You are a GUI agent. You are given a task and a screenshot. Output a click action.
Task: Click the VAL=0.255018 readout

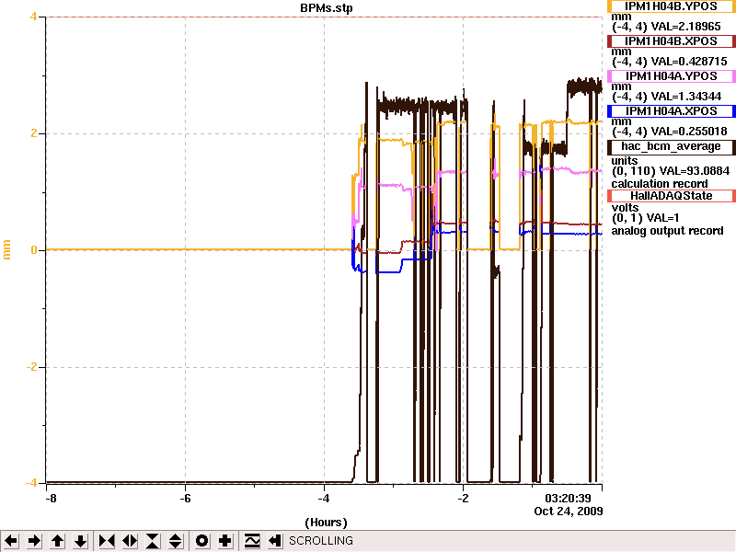[x=689, y=132]
